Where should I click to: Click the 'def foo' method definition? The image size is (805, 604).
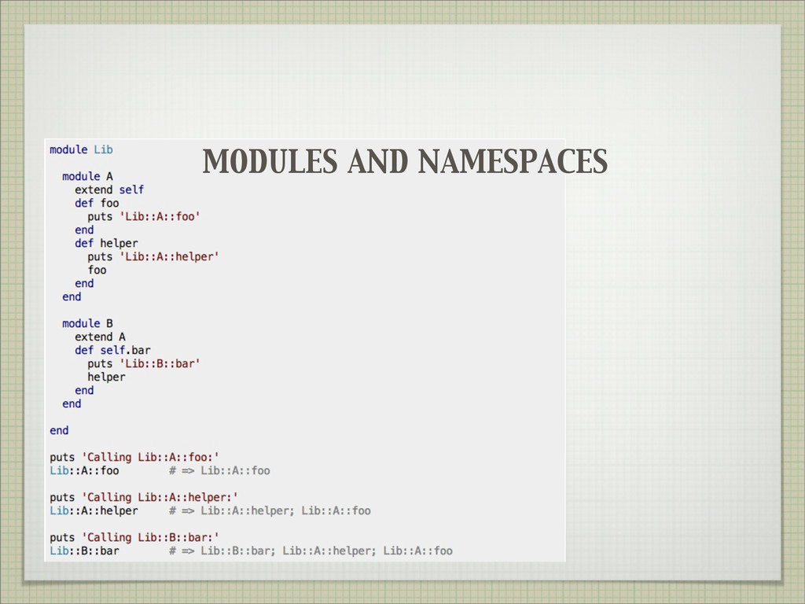tap(97, 203)
